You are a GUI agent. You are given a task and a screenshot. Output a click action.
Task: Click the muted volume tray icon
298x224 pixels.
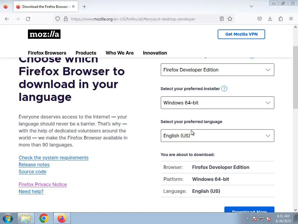coord(269,218)
